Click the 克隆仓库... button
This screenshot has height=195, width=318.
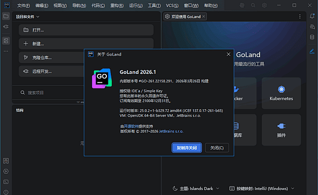(51, 58)
